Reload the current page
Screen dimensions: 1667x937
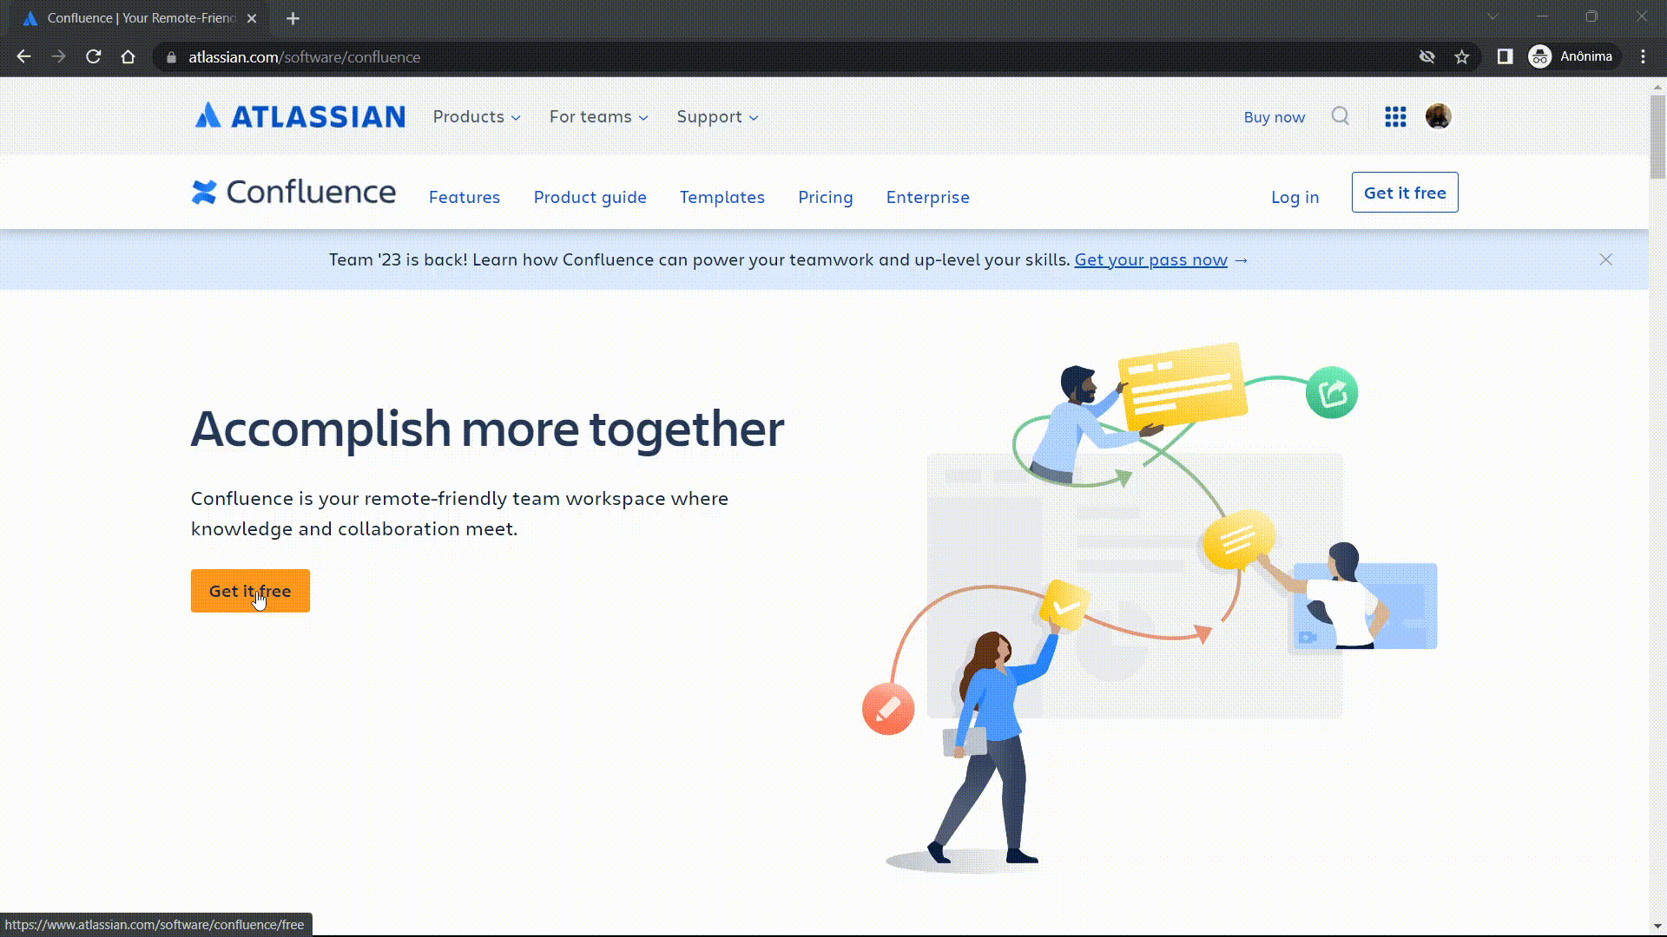93,56
